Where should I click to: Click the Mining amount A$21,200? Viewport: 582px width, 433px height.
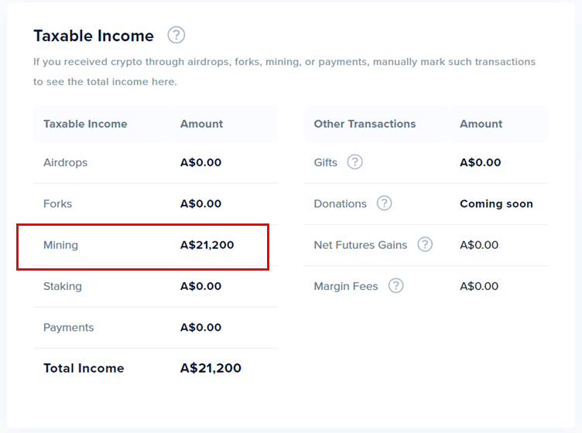click(x=207, y=245)
